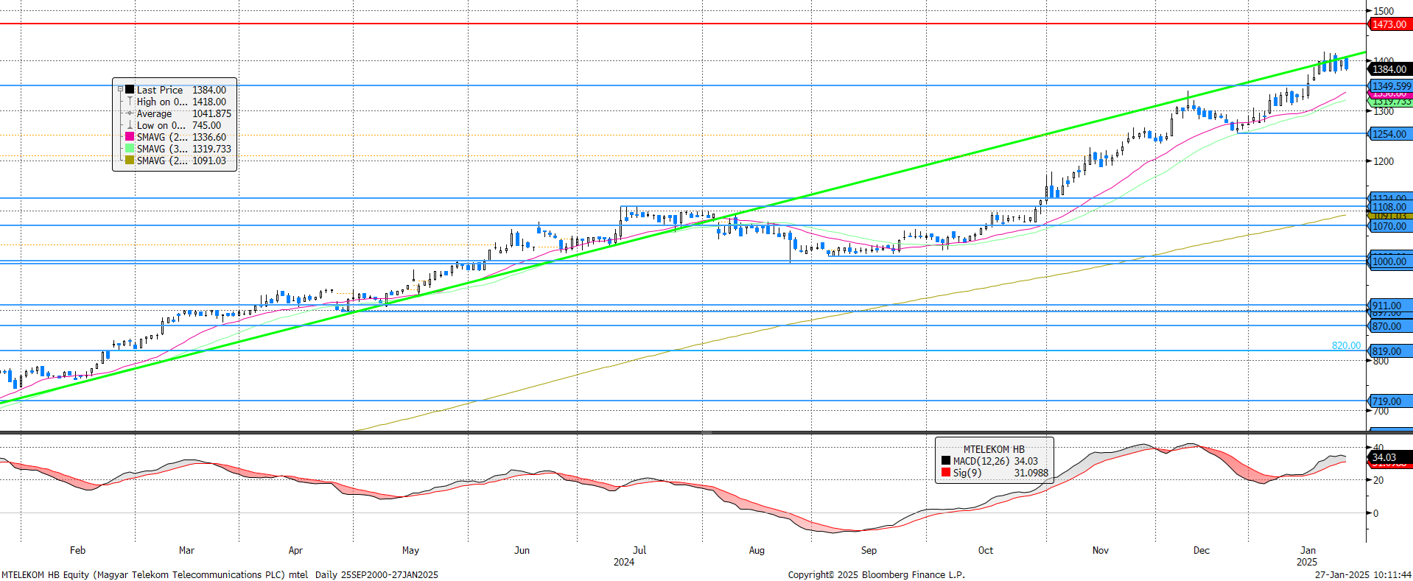The height and width of the screenshot is (581, 1413).
Task: Click the Dec label on date axis
Action: [1201, 550]
